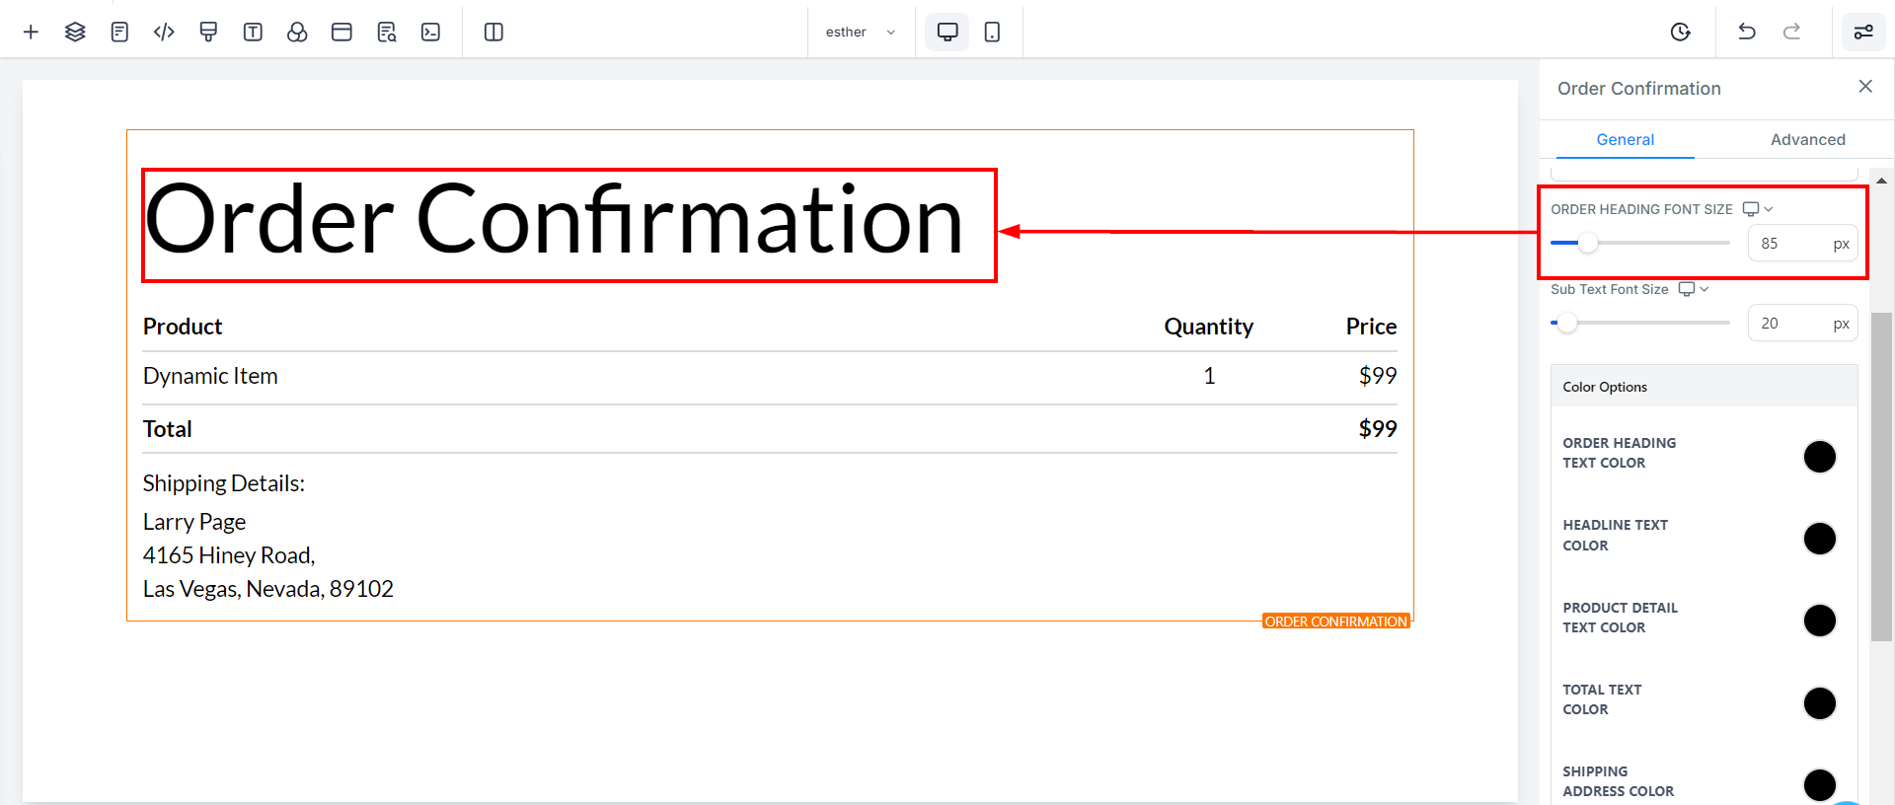Open device dropdown for Sub Text Font Size

point(1694,289)
